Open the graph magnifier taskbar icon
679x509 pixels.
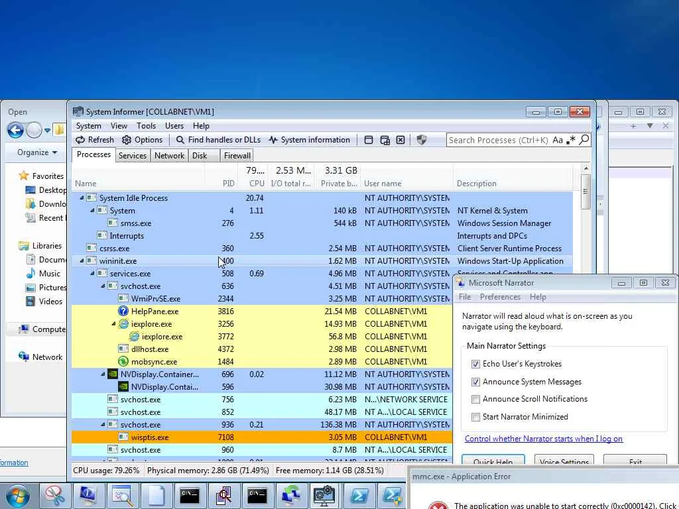pos(123,496)
